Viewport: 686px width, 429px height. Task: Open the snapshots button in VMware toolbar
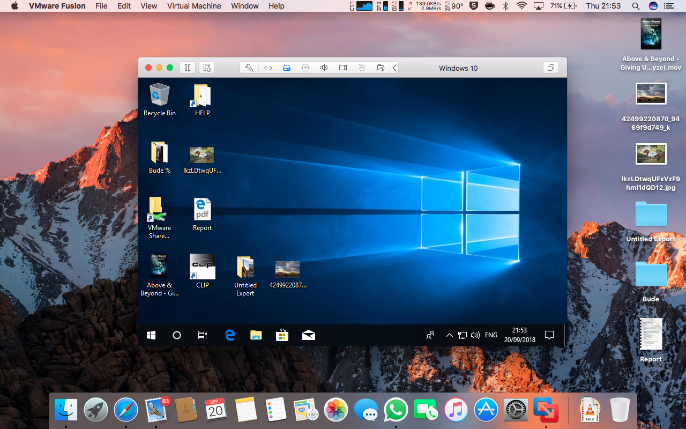[x=207, y=68]
